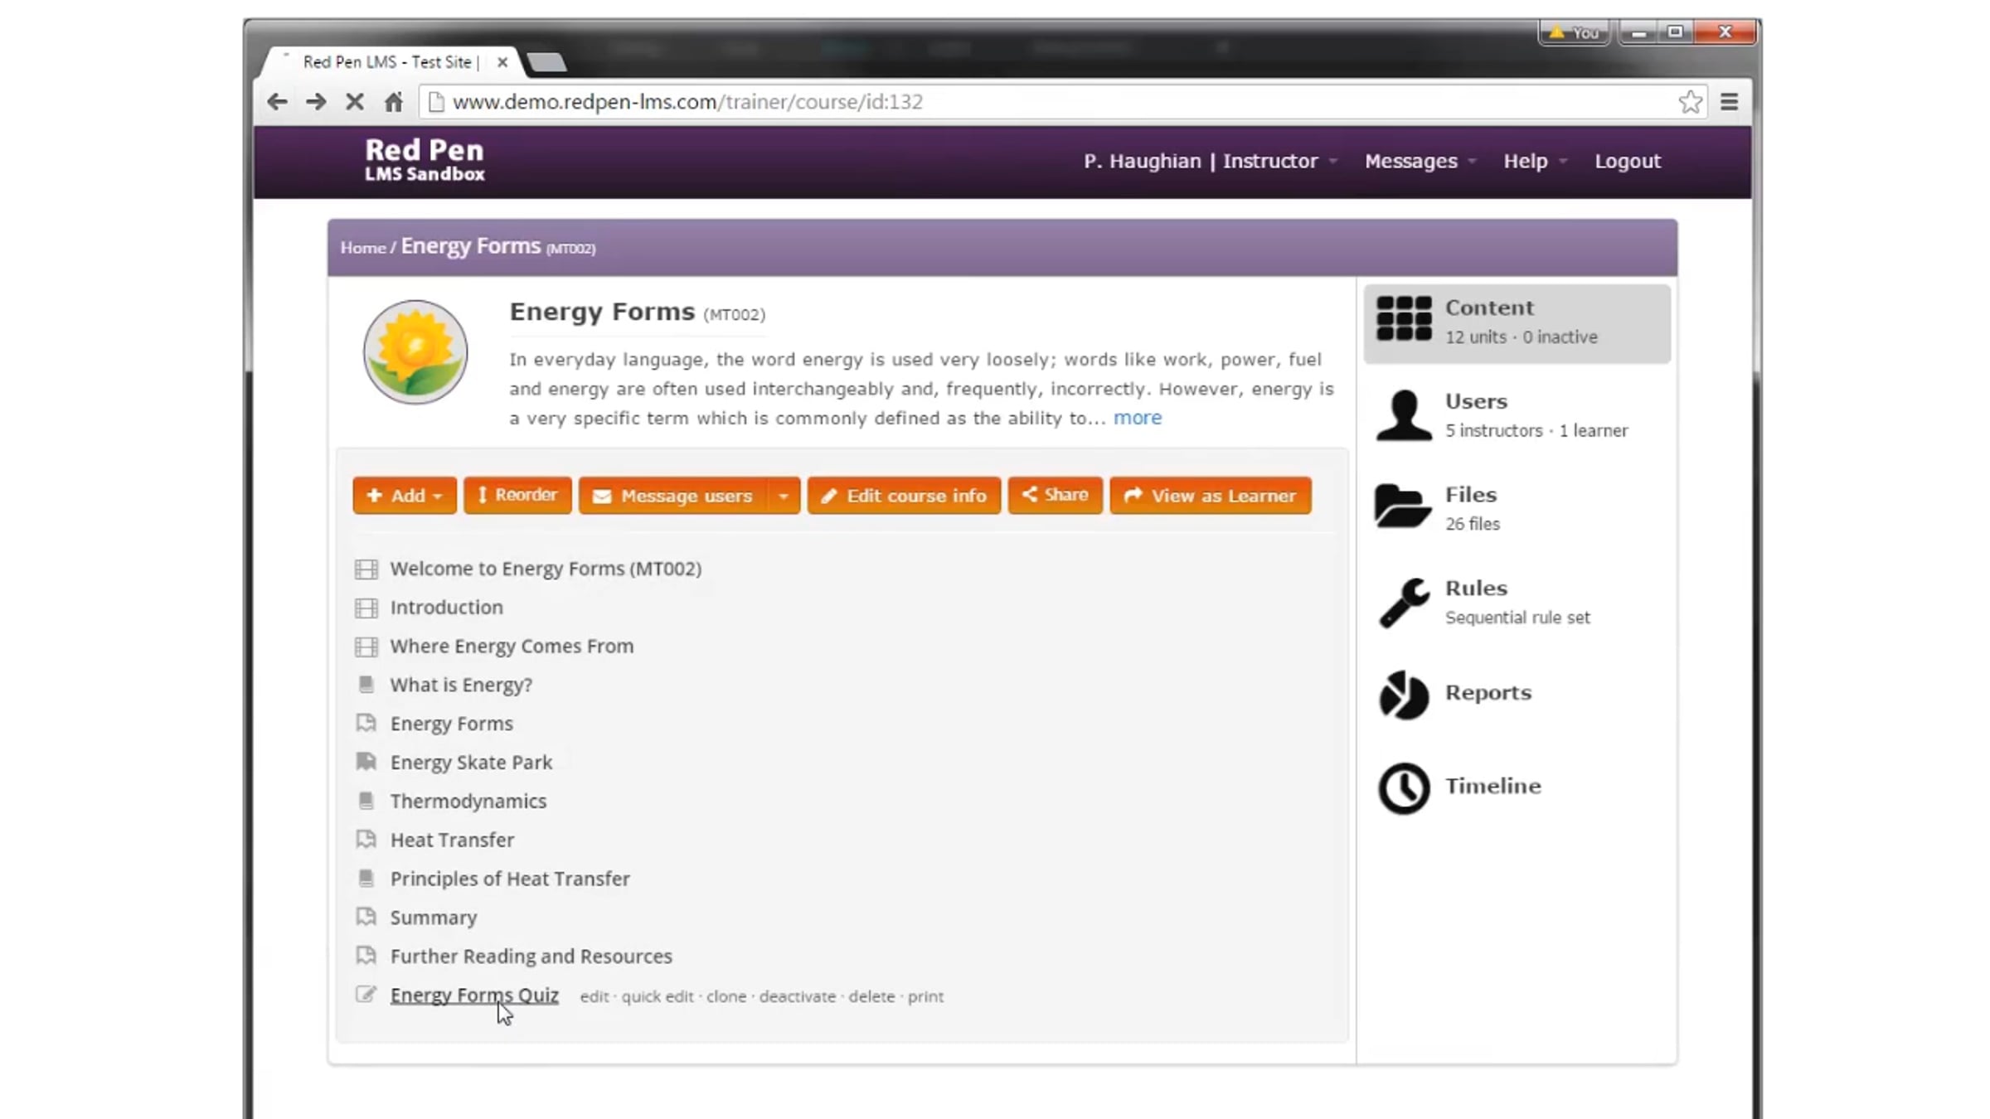Open the Files folder icon
This screenshot has width=1990, height=1119.
click(1402, 506)
